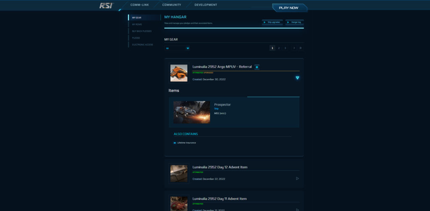Expand the Day 12 Advent Item pledge
Screen dimensions: 430x211
[297, 178]
